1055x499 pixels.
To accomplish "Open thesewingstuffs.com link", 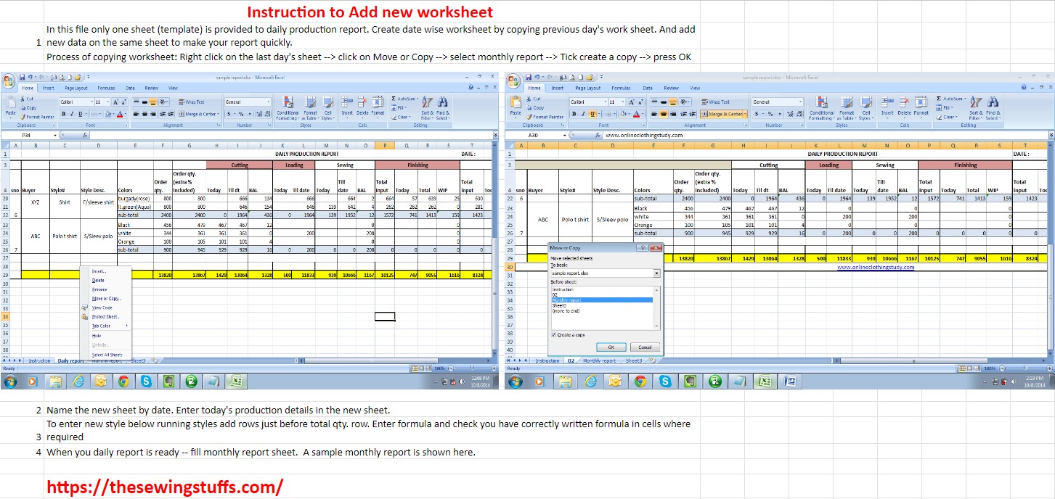I will (165, 487).
